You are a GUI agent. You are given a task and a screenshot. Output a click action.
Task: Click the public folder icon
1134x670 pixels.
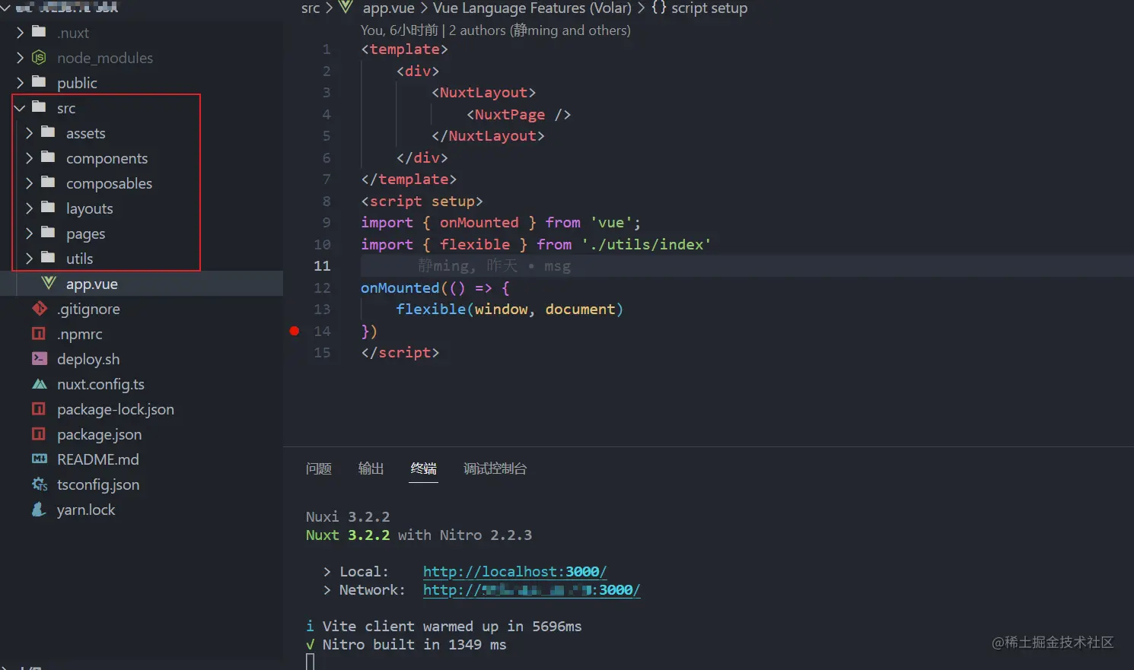coord(39,82)
